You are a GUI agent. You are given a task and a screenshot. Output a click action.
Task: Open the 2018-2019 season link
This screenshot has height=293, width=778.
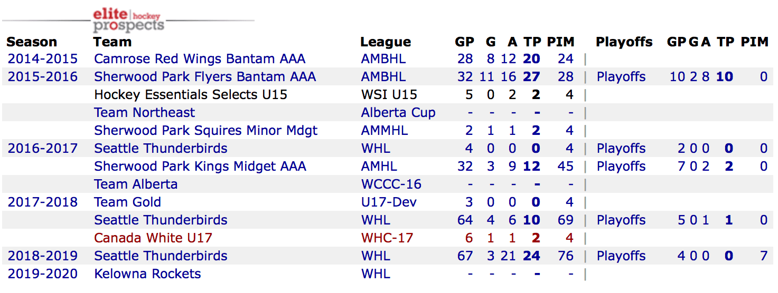(43, 256)
